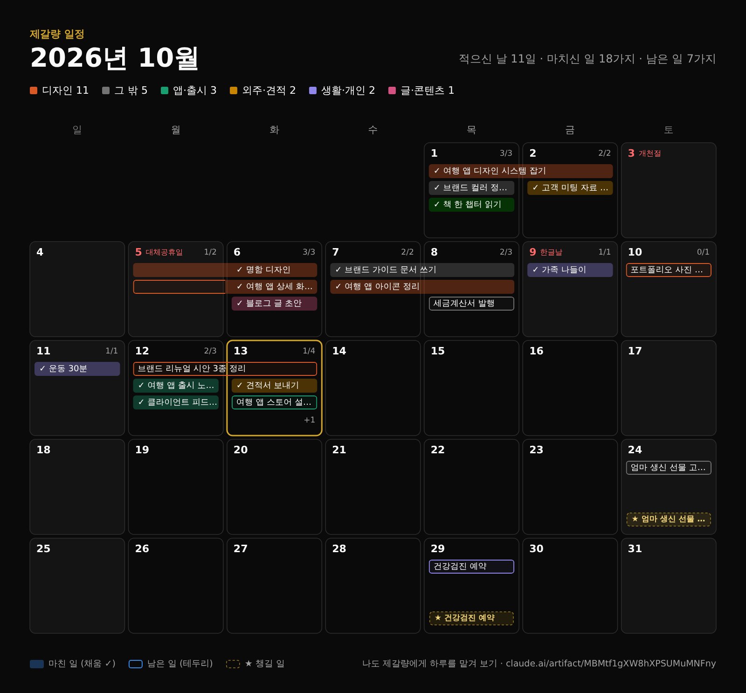Click the 남은 일 outlined legend swatch
Viewport: 746px width, 693px height.
pyautogui.click(x=136, y=664)
